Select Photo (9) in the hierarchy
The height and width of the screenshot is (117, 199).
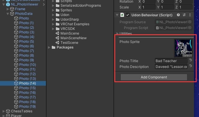tap(24, 60)
